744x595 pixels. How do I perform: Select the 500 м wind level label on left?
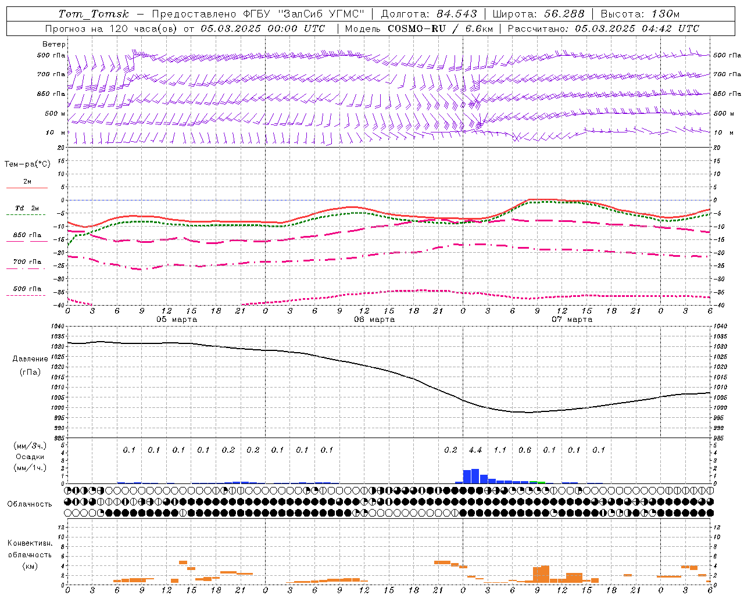[x=55, y=113]
